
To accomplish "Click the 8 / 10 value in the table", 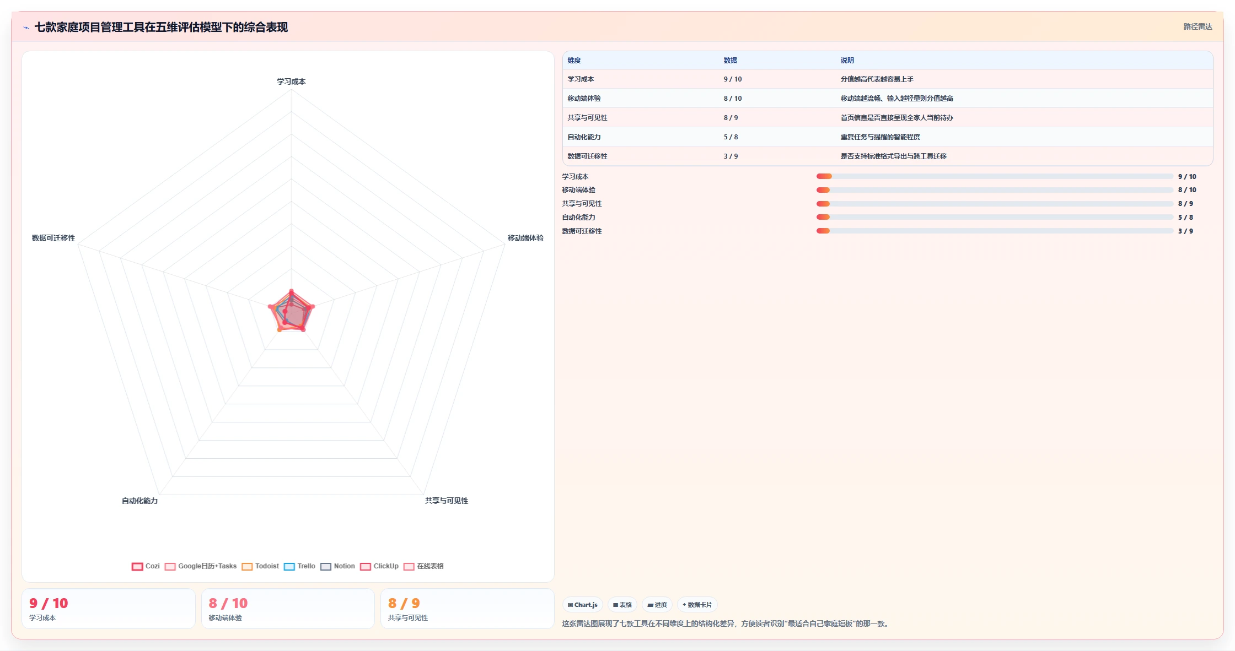I will click(x=733, y=99).
